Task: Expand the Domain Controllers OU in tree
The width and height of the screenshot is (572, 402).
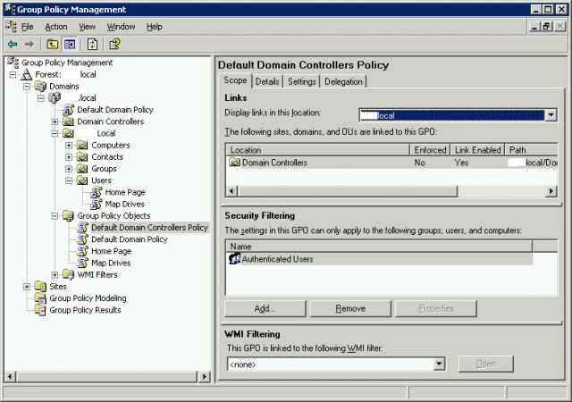Action: pyautogui.click(x=55, y=121)
